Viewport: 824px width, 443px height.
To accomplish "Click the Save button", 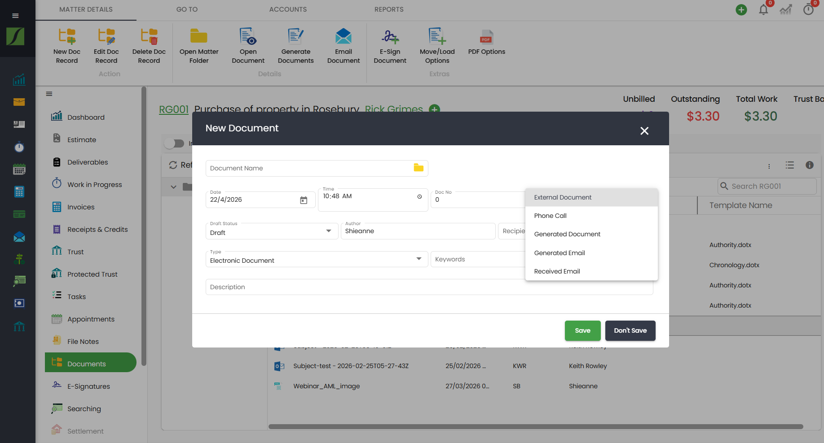I will 582,330.
